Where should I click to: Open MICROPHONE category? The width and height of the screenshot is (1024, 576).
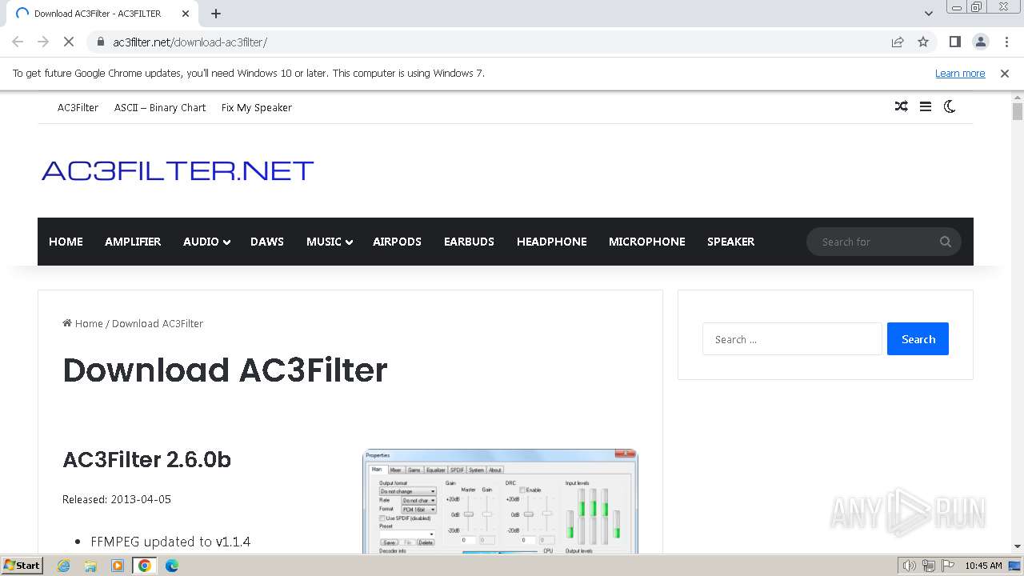point(647,242)
